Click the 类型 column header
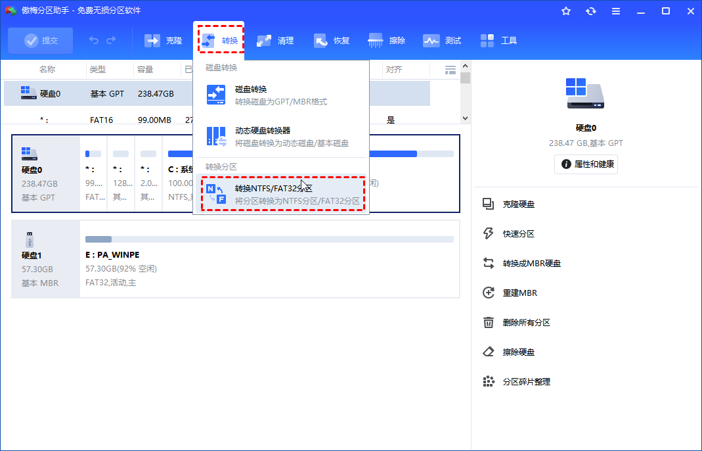The height and width of the screenshot is (451, 702). pos(98,70)
